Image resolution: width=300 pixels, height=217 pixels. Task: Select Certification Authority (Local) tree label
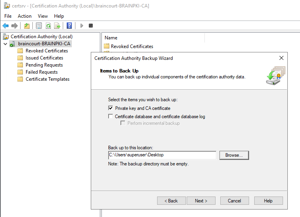pyautogui.click(x=41, y=37)
